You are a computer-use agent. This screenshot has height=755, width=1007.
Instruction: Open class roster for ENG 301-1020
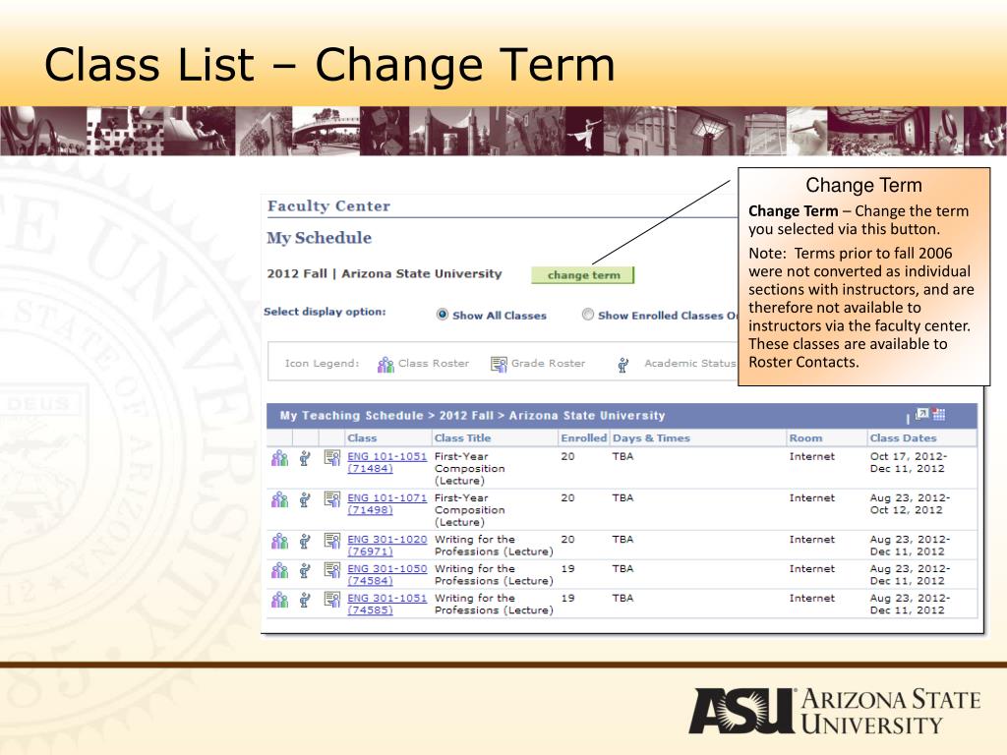coord(279,542)
